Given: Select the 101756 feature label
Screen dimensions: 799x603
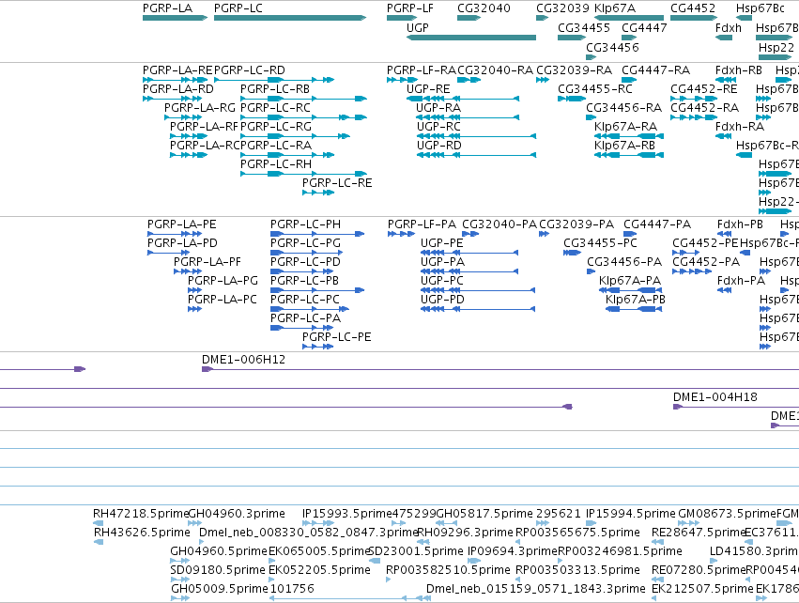Looking at the screenshot, I should tap(292, 588).
